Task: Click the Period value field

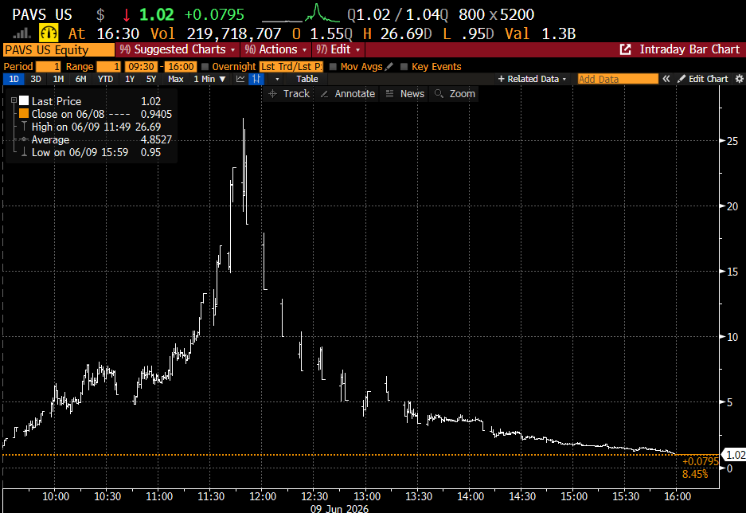Action: tap(49, 67)
